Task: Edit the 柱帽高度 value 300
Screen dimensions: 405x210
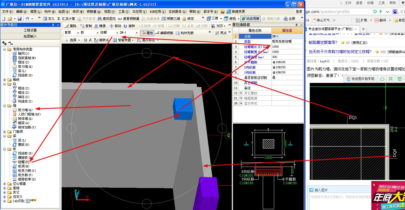Action: [x=287, y=57]
